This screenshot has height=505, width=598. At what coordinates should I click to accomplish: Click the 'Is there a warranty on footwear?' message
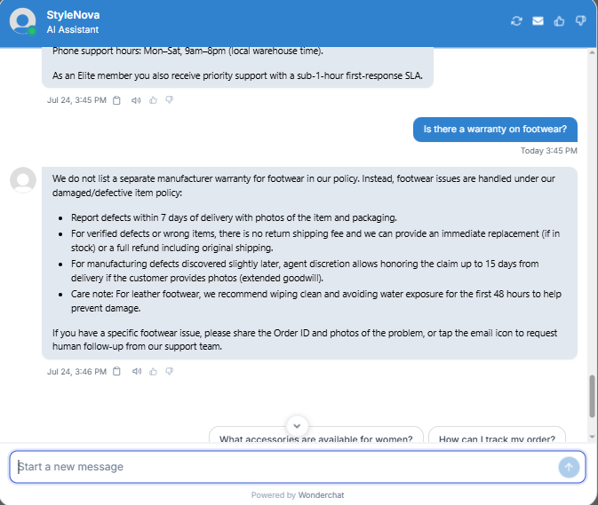point(495,130)
